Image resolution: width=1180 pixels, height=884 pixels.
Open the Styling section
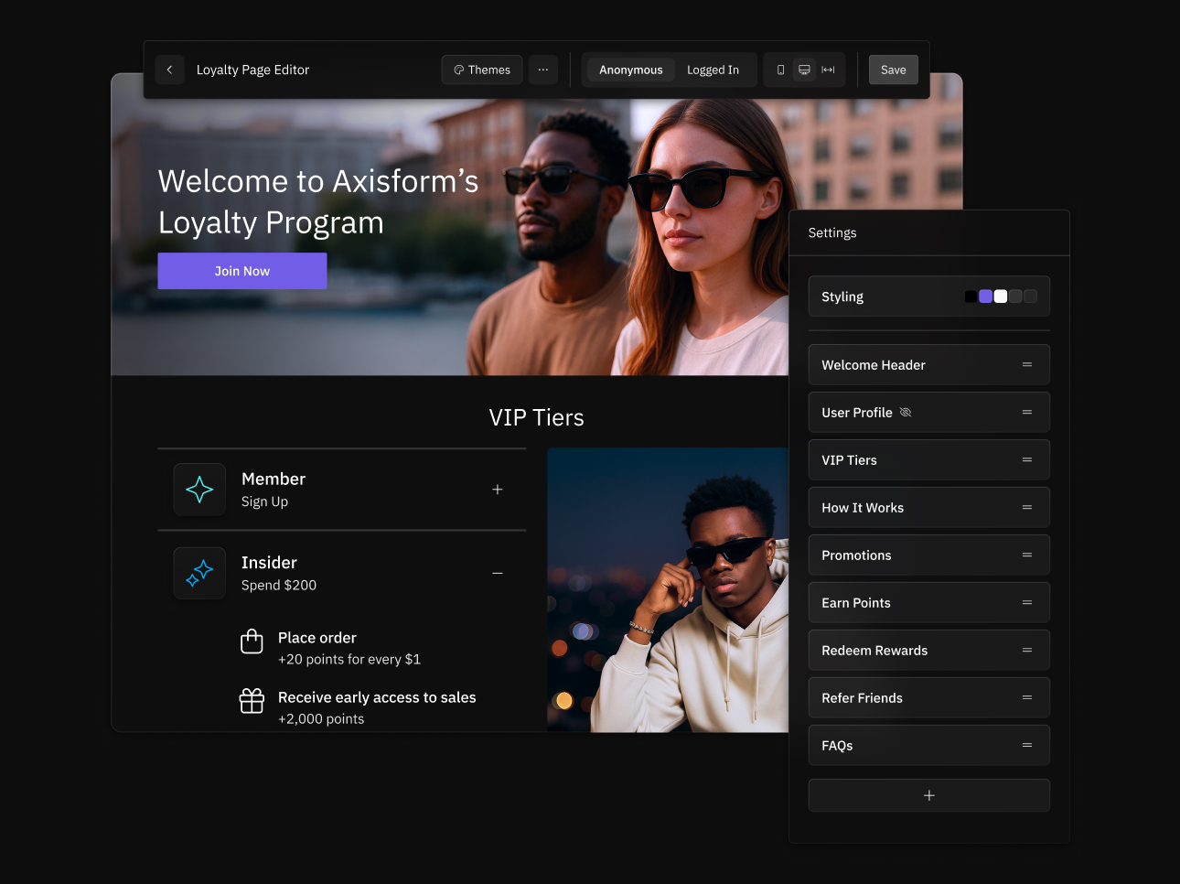click(x=842, y=296)
